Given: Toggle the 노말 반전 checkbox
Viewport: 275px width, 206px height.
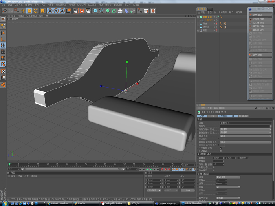Looking at the screenshot, I should (x=214, y=167).
